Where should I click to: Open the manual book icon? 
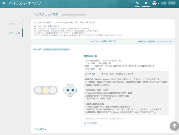point(146,4)
